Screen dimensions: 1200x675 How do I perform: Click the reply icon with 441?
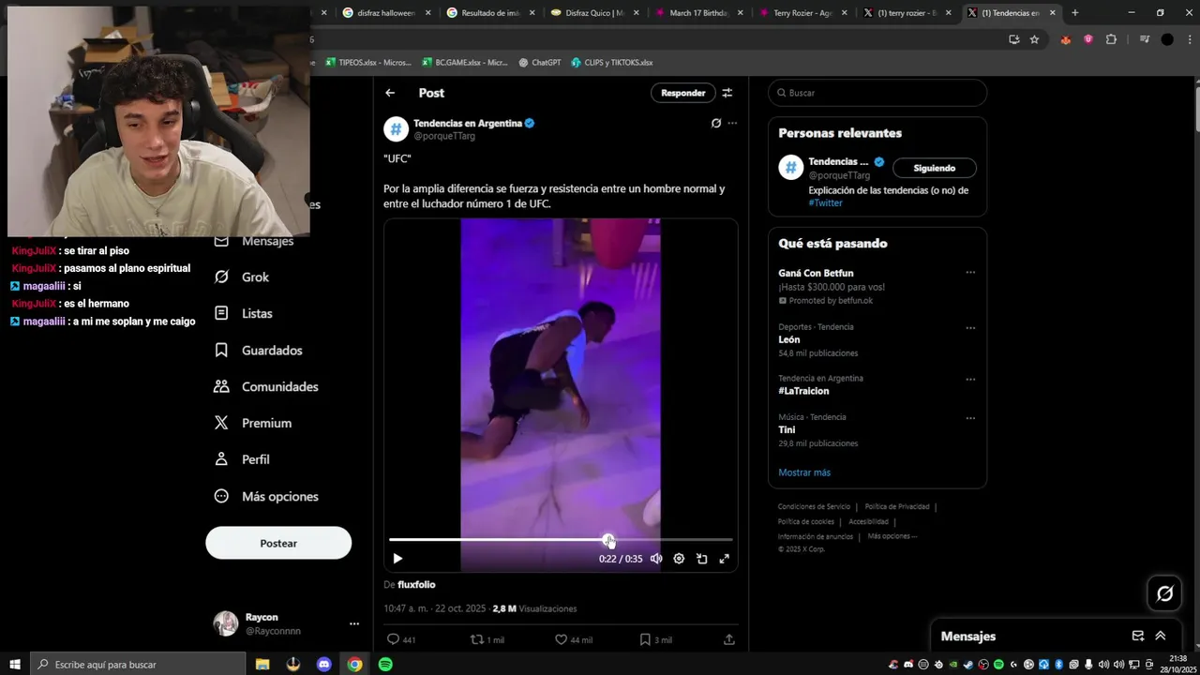click(401, 639)
